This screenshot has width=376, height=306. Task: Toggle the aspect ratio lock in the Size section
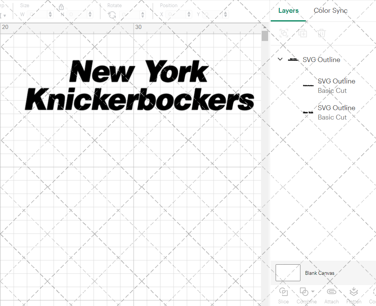point(61,7)
